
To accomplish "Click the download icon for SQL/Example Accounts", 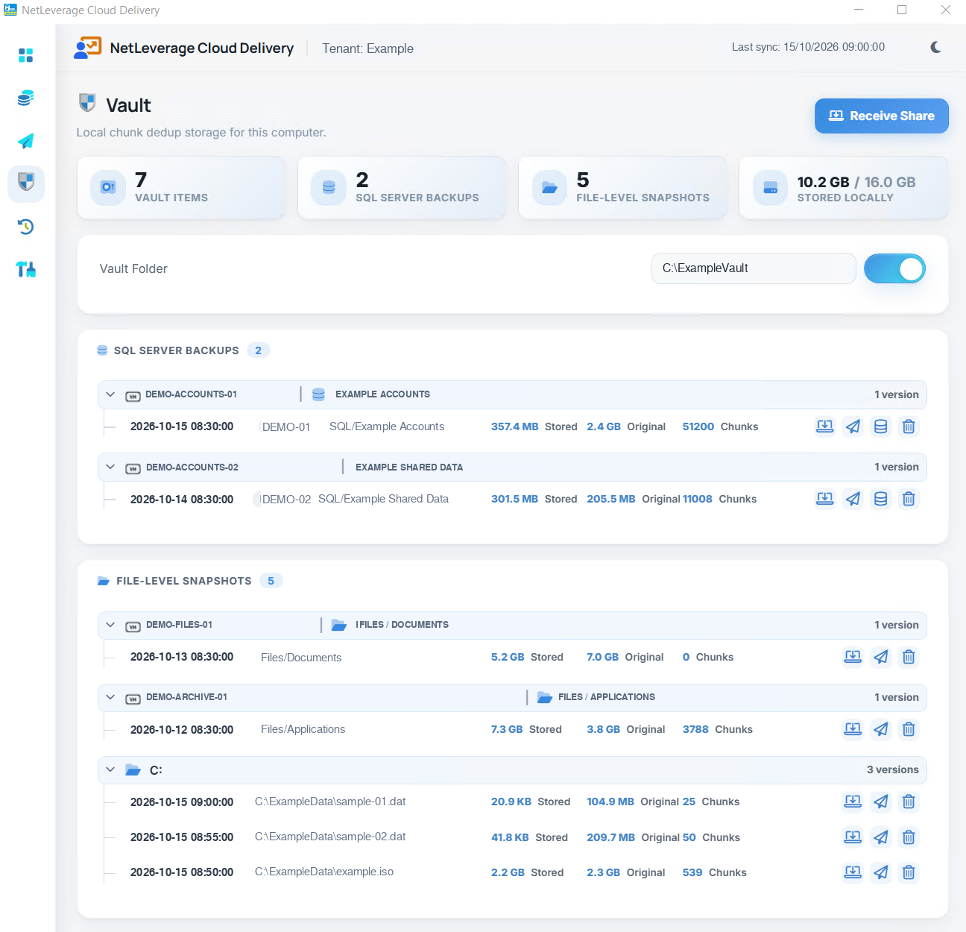I will (825, 426).
